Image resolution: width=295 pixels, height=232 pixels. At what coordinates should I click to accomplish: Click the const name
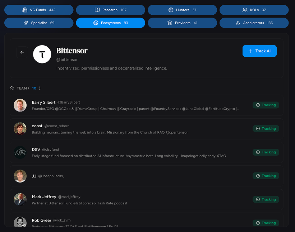tap(37, 126)
